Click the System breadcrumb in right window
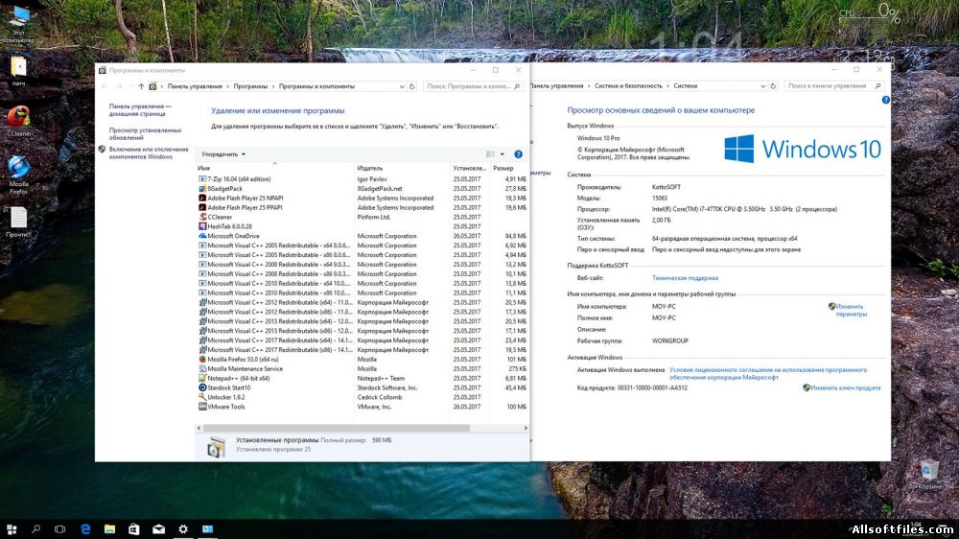This screenshot has width=959, height=539. point(685,86)
